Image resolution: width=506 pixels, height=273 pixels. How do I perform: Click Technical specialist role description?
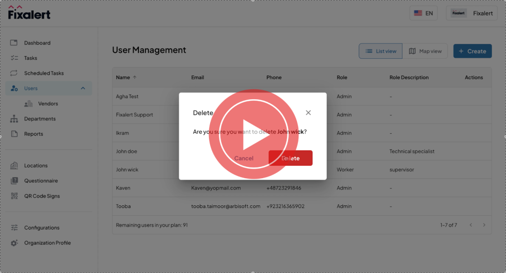[412, 151]
